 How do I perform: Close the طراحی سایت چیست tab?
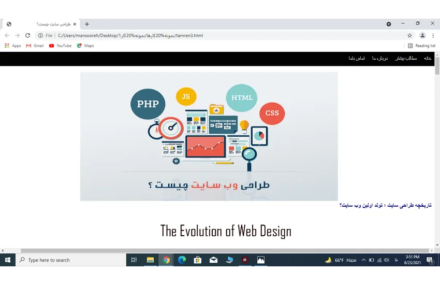(x=75, y=24)
